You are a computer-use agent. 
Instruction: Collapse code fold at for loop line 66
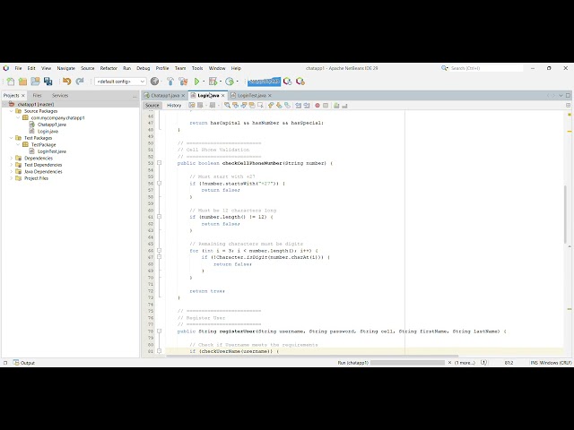[x=160, y=251]
